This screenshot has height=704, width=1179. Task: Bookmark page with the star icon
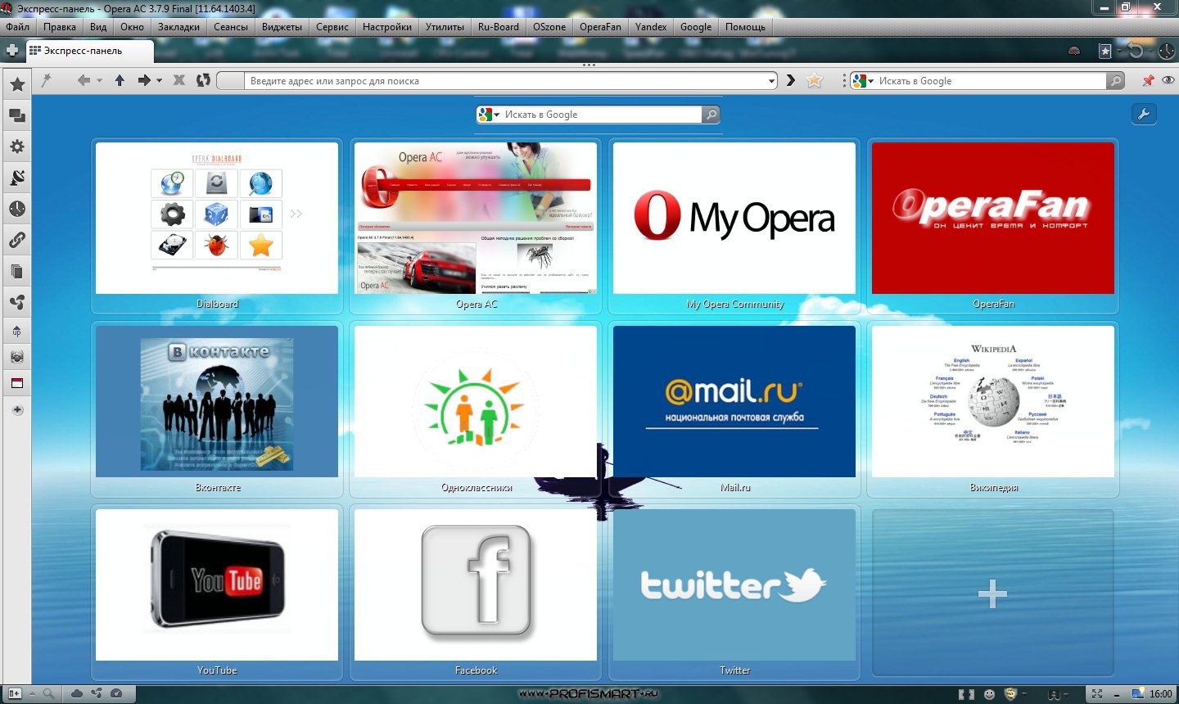pos(814,80)
